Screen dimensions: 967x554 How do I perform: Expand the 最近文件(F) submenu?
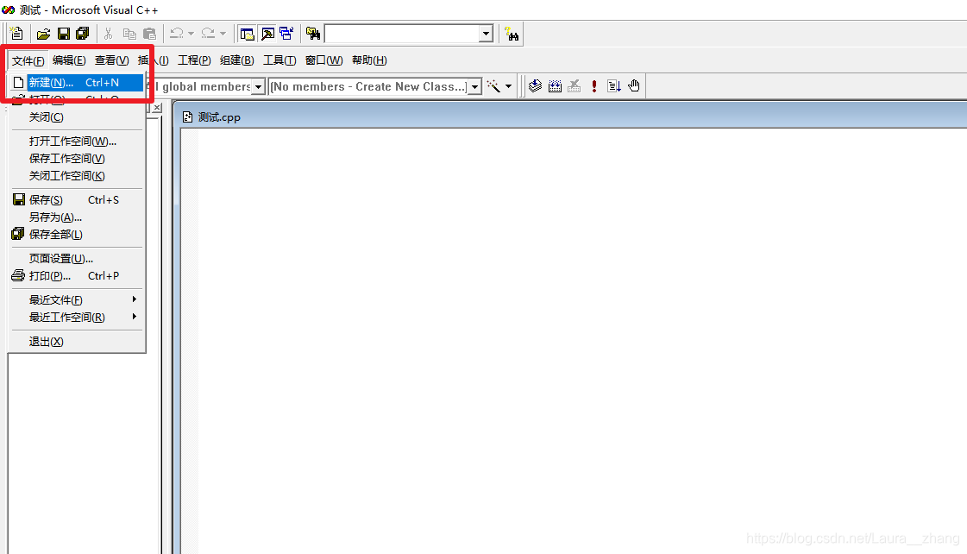pyautogui.click(x=77, y=299)
